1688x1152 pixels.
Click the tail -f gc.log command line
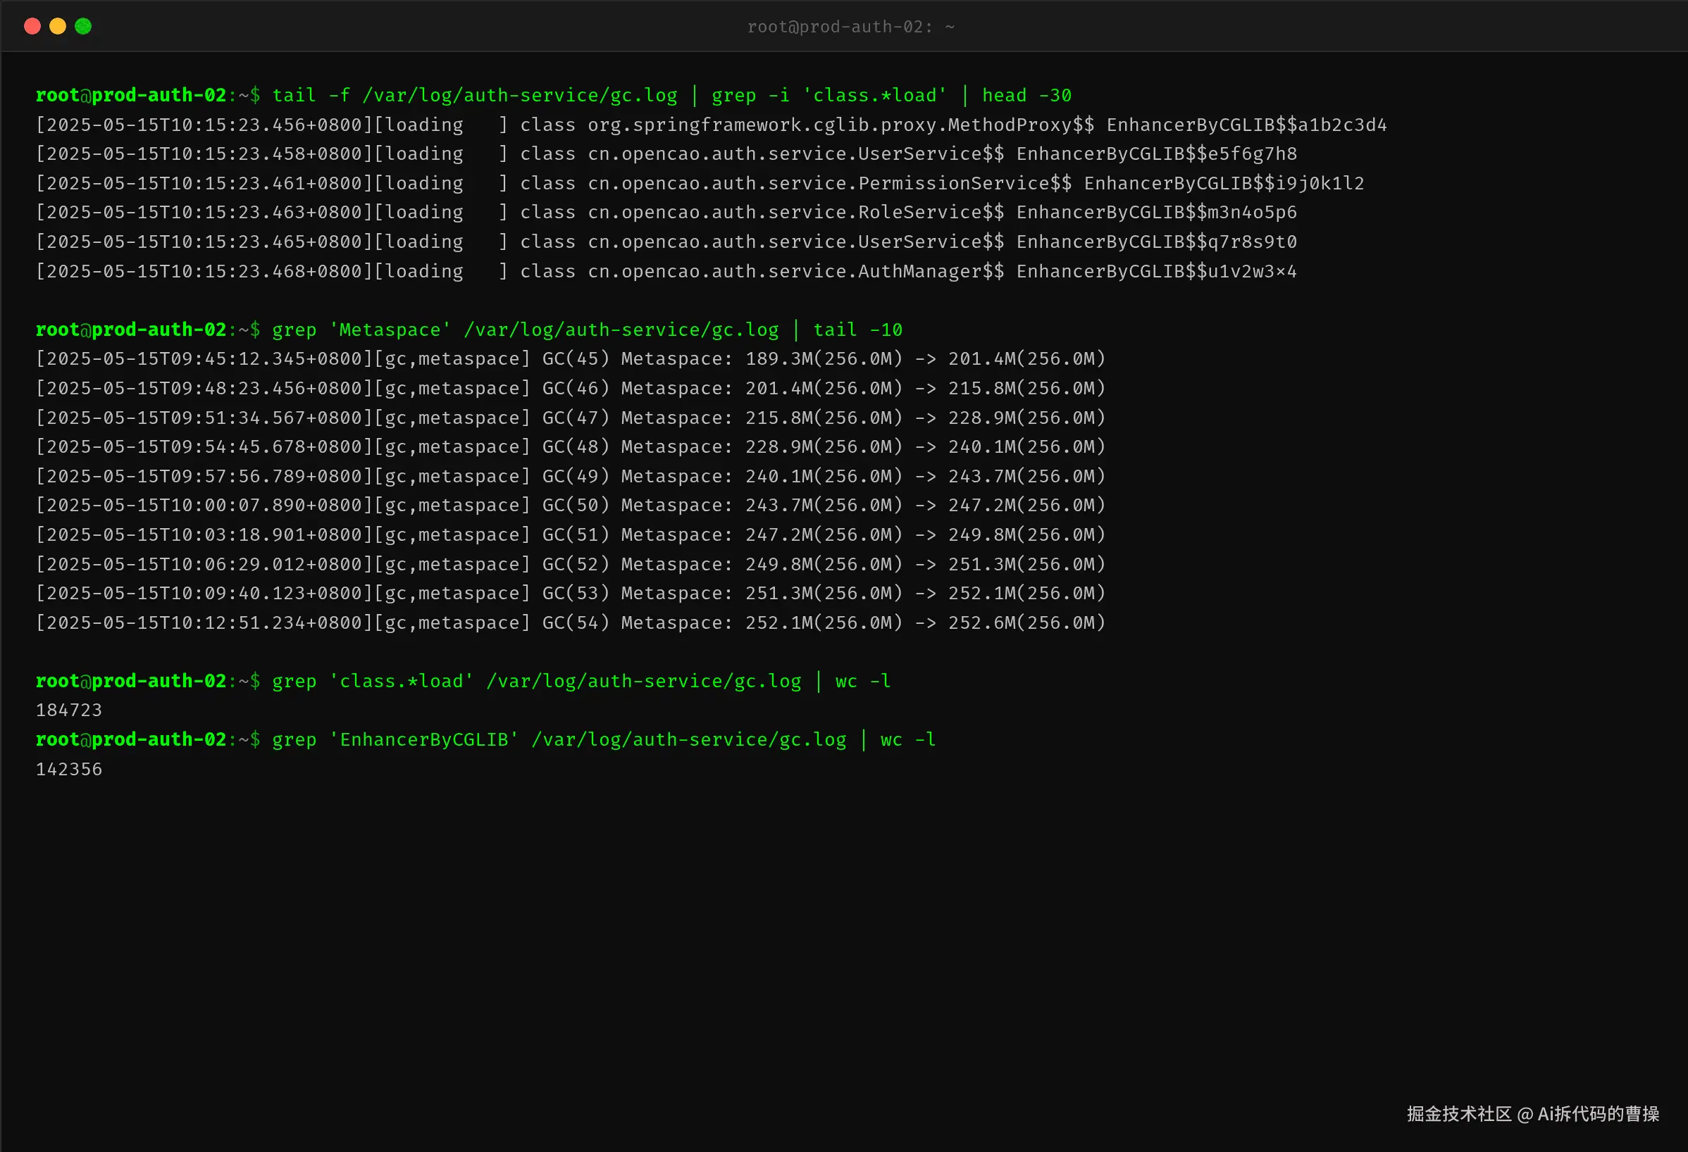(x=554, y=95)
